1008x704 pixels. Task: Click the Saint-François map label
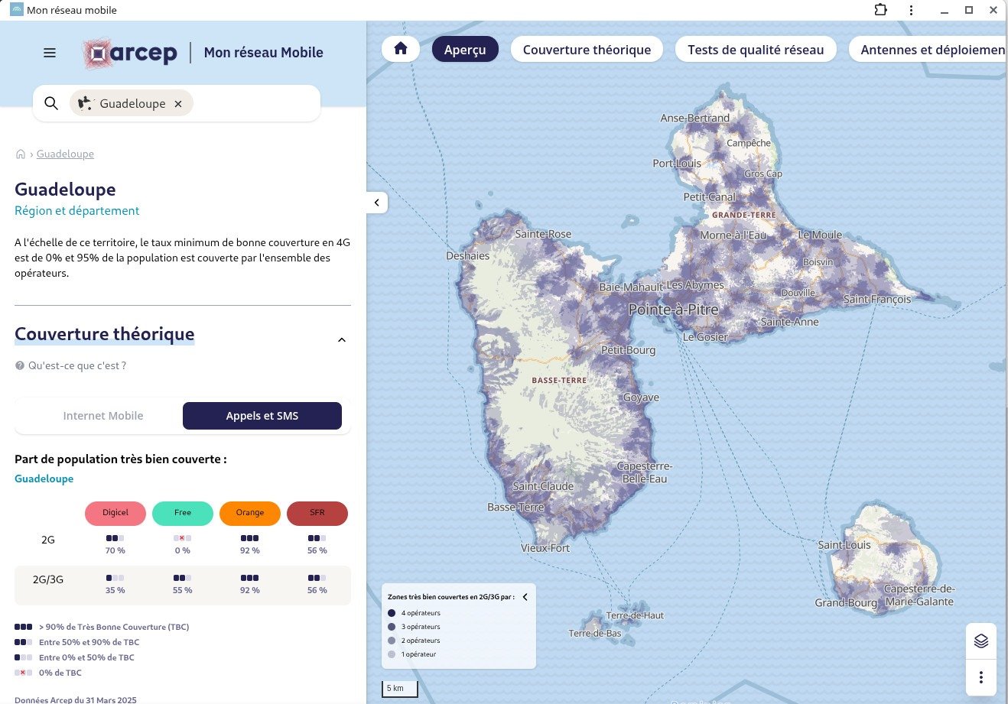pyautogui.click(x=877, y=299)
